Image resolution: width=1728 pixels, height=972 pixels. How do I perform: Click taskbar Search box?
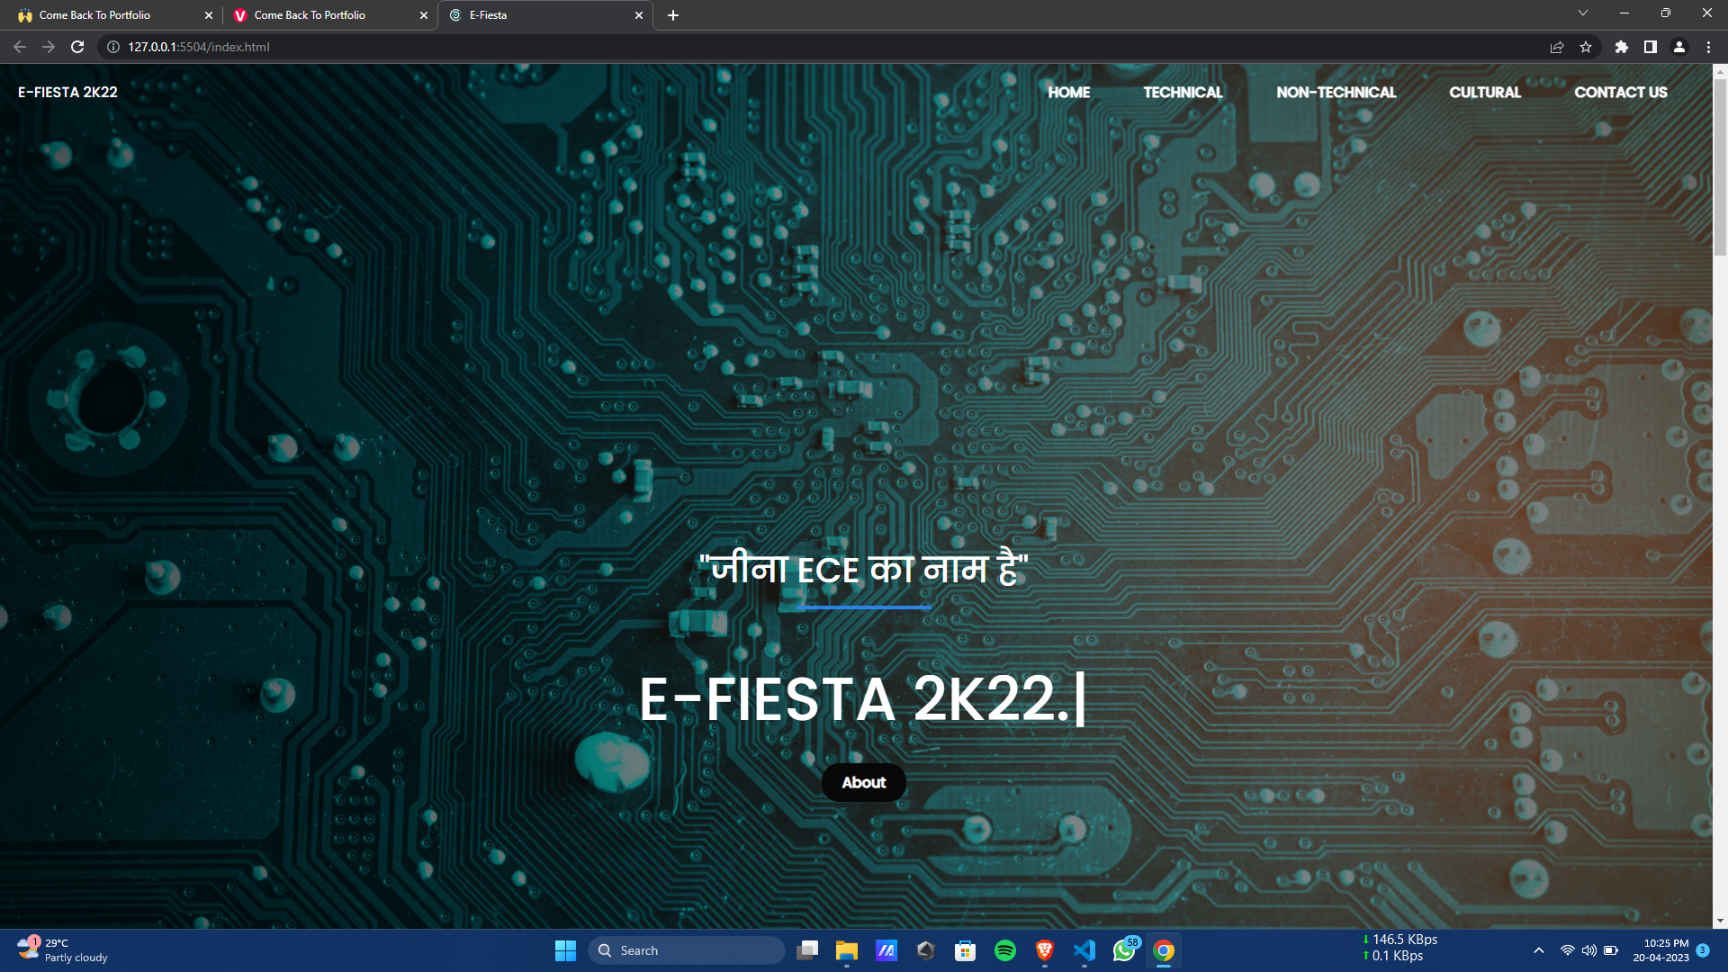(x=686, y=950)
